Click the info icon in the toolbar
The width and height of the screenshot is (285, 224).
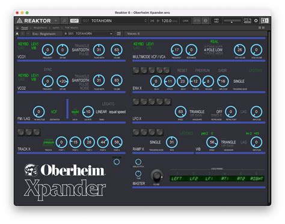pos(206,20)
